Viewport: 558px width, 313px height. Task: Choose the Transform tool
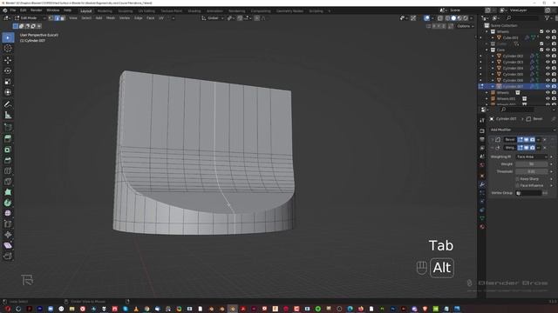click(x=8, y=92)
